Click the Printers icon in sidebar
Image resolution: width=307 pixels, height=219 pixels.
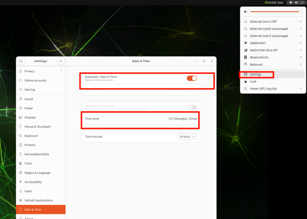coord(20,145)
